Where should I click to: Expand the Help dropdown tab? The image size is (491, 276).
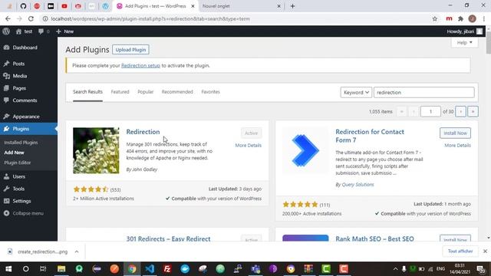[464, 43]
